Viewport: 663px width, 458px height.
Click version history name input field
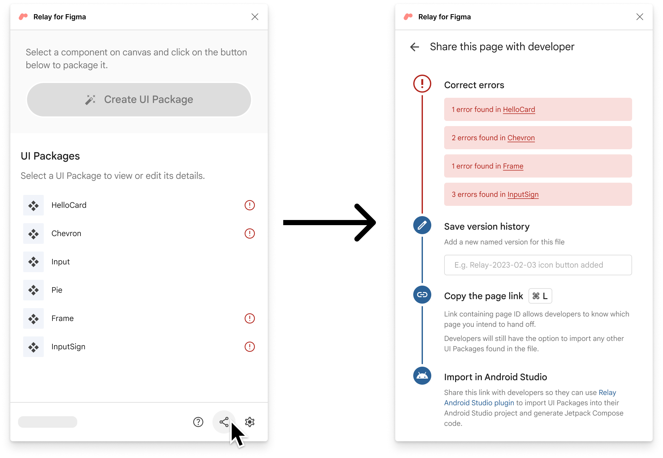click(537, 265)
